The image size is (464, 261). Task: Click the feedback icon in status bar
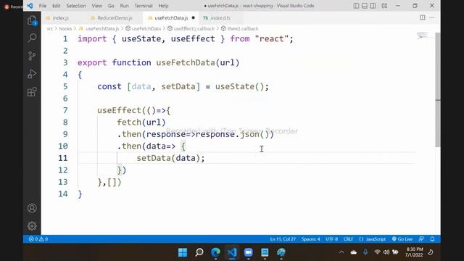(421, 239)
